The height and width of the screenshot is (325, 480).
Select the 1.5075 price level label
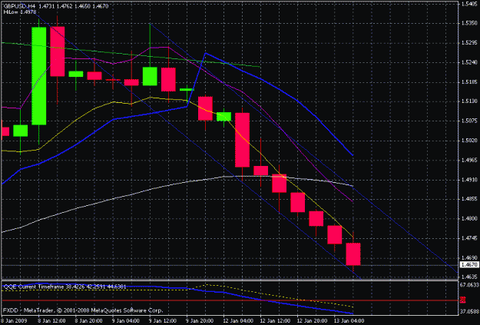pyautogui.click(x=468, y=121)
